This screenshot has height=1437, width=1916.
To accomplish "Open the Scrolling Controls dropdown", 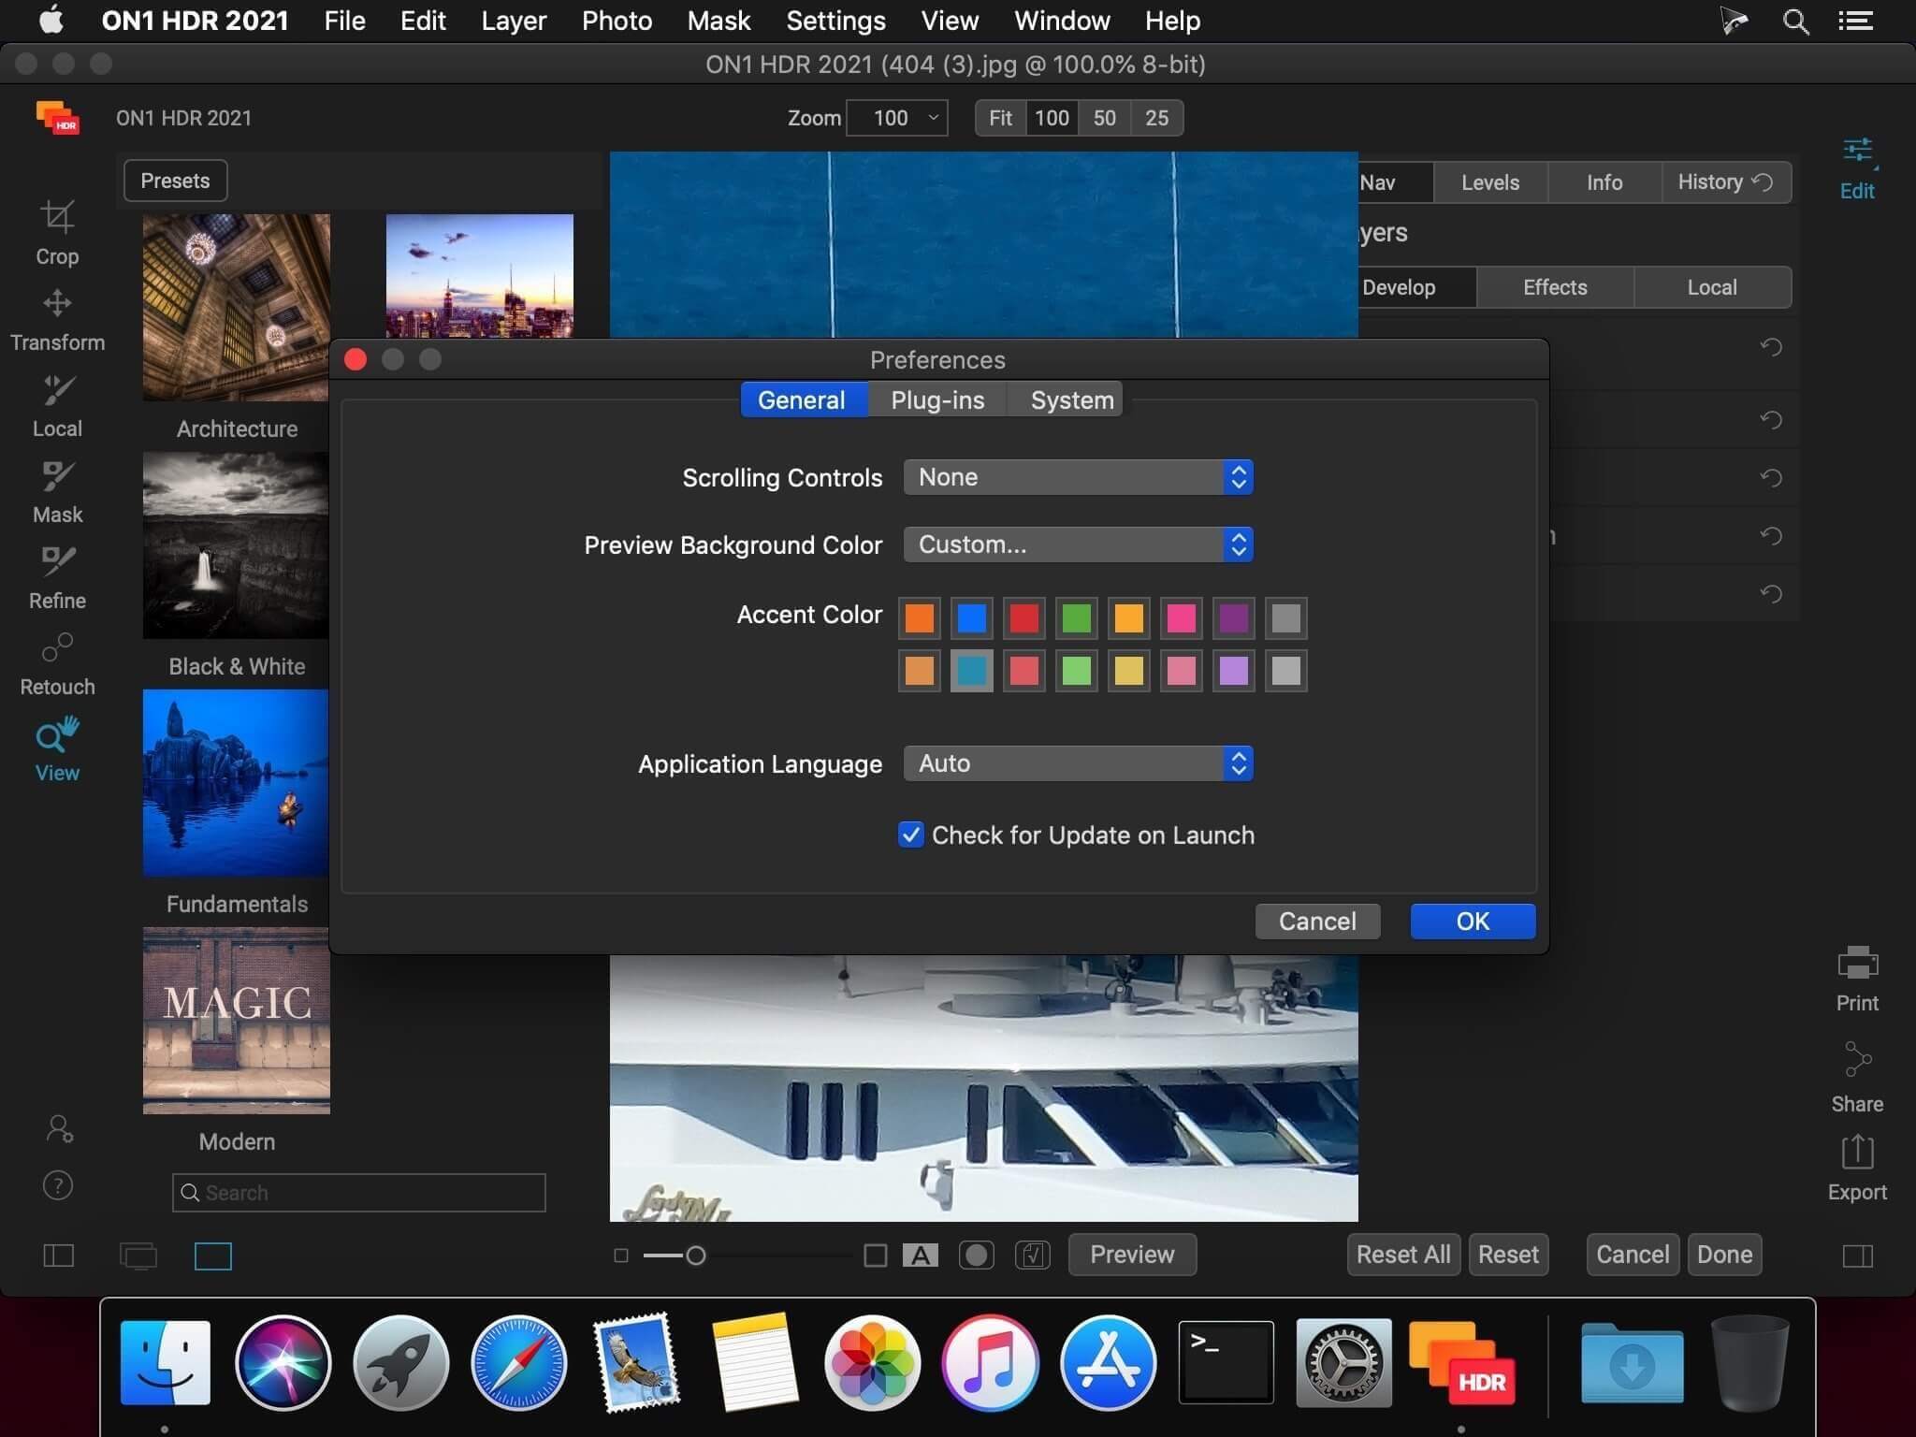I will pos(1078,477).
